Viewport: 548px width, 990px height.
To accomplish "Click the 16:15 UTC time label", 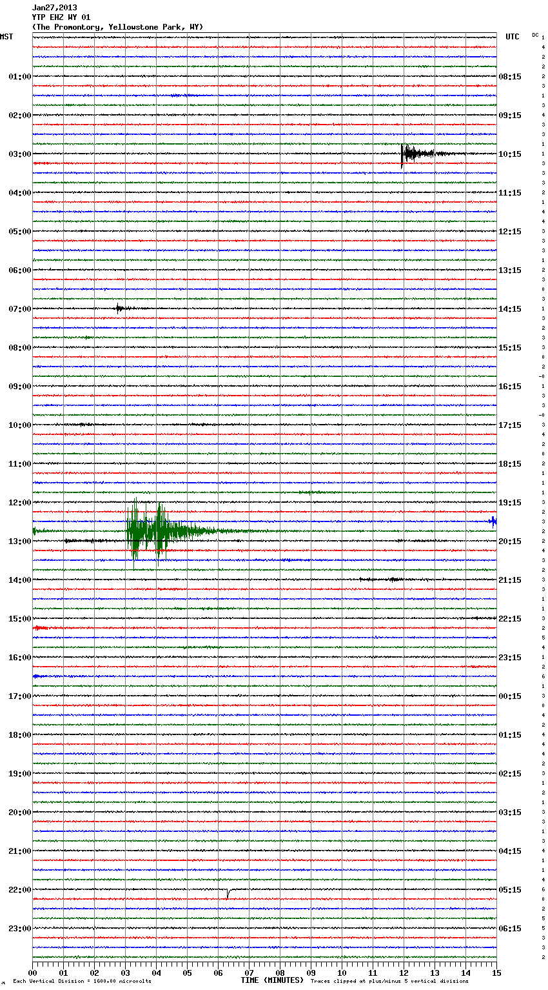I will [510, 387].
